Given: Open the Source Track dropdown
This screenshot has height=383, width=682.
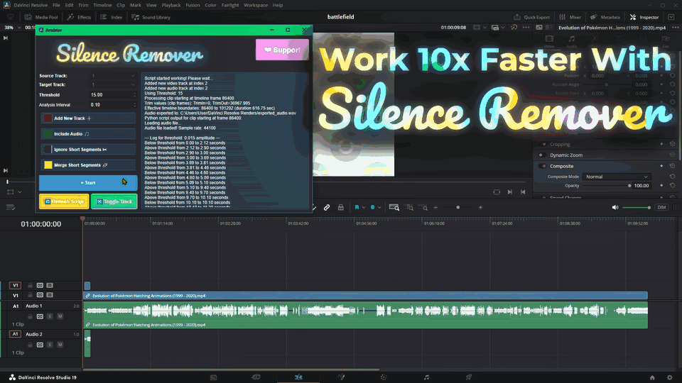Looking at the screenshot, I should coord(113,76).
